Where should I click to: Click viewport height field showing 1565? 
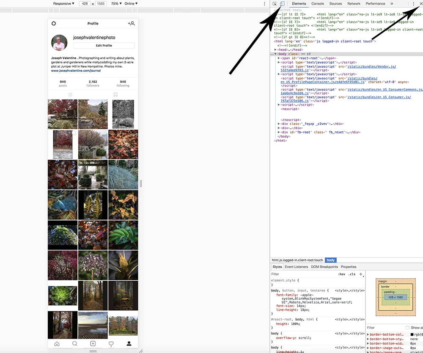[101, 3]
